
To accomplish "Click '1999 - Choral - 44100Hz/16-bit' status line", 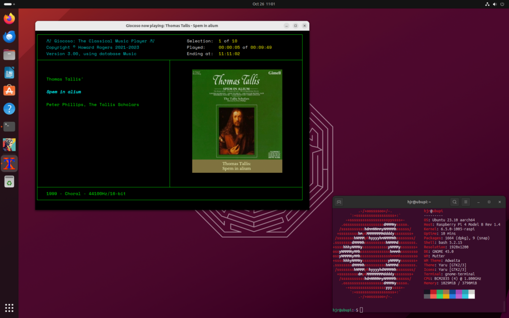I will coord(85,194).
